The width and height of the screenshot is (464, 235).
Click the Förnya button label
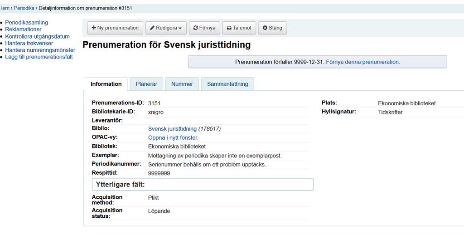pyautogui.click(x=207, y=28)
